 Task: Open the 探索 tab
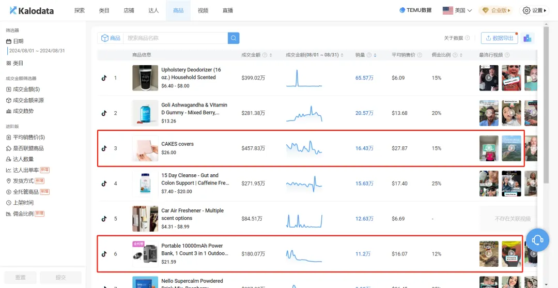coord(80,10)
